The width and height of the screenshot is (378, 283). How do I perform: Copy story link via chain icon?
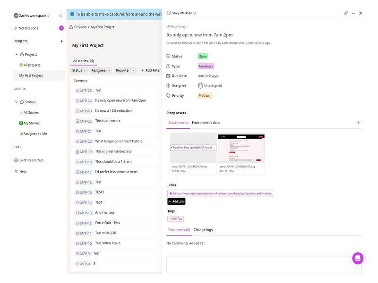point(346,13)
